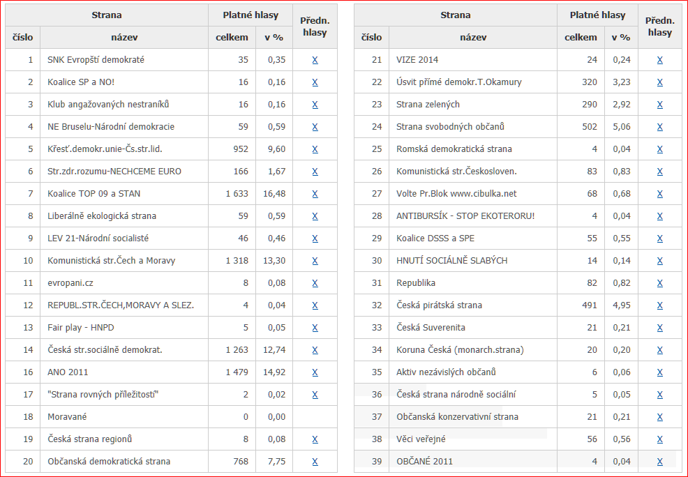Click vote count 320 in Úsvit row
The width and height of the screenshot is (688, 477).
click(x=590, y=82)
